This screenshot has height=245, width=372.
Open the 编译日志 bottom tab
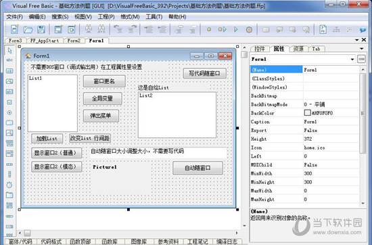coord(227,242)
